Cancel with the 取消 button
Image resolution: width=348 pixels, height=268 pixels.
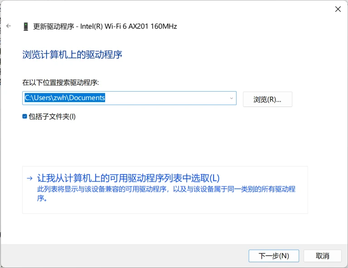tap(322, 256)
